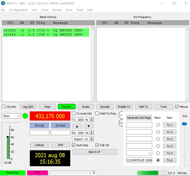Click the Tune button

click(164, 107)
